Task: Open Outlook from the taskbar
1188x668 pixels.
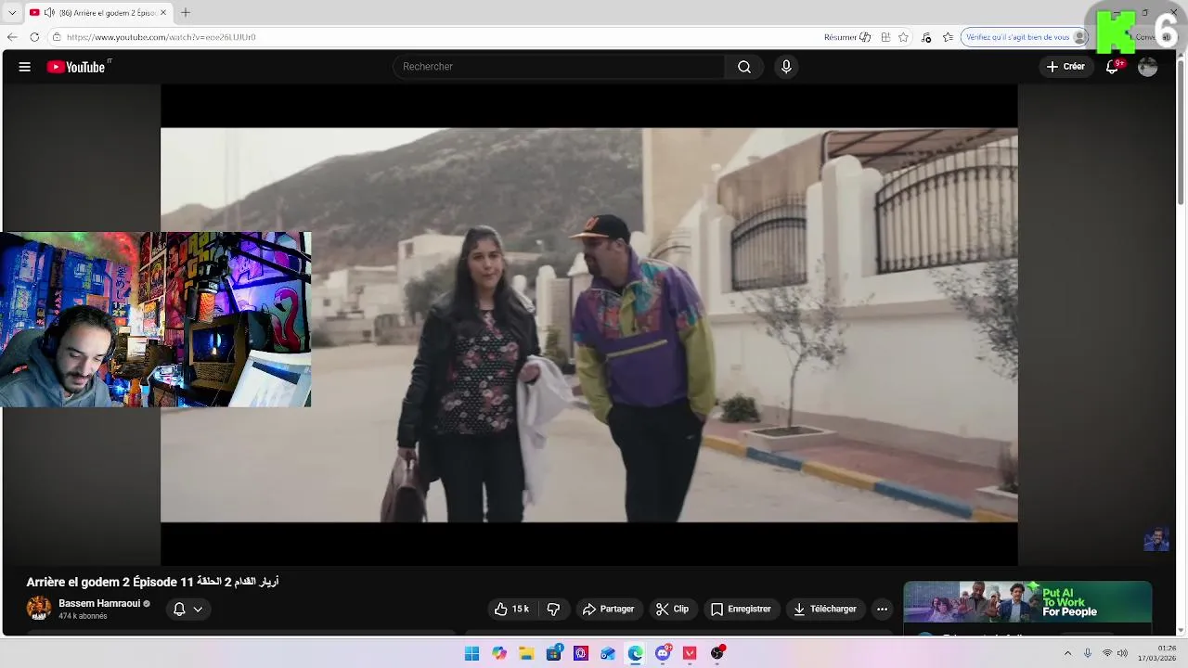Action: [x=608, y=653]
